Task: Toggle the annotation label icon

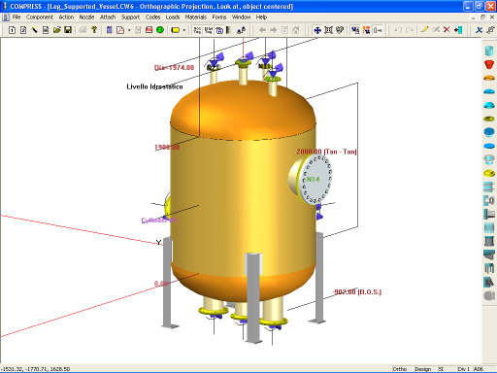Action: pyautogui.click(x=219, y=30)
